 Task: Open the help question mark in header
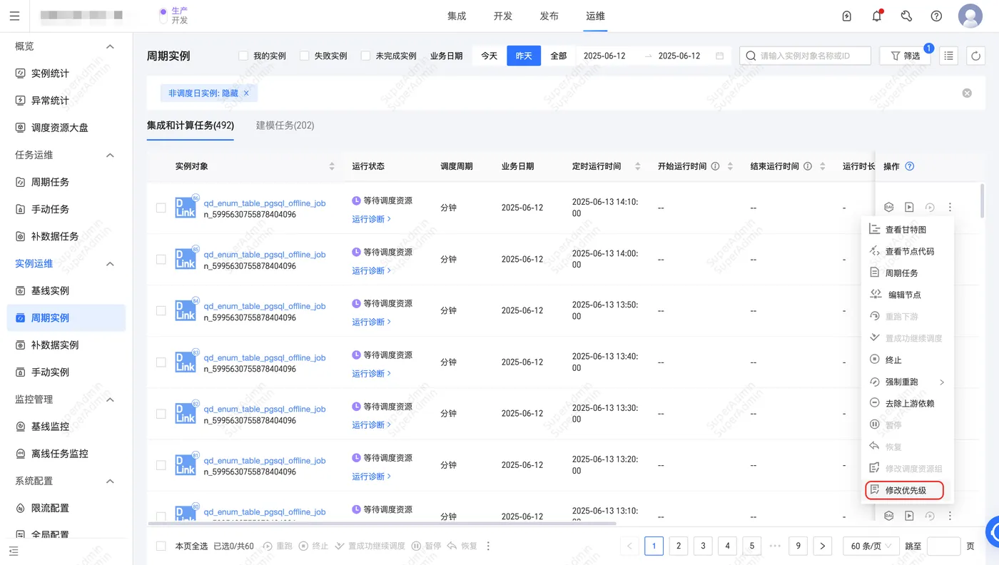pos(936,16)
